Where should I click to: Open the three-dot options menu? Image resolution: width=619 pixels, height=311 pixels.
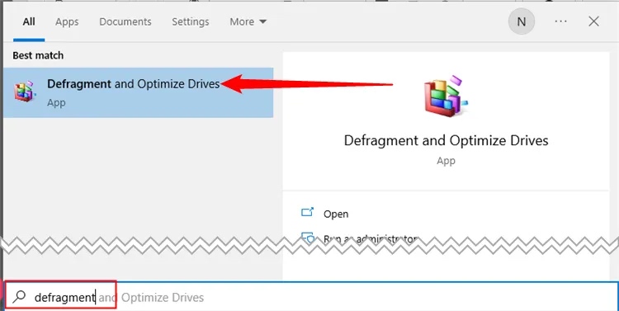[560, 21]
